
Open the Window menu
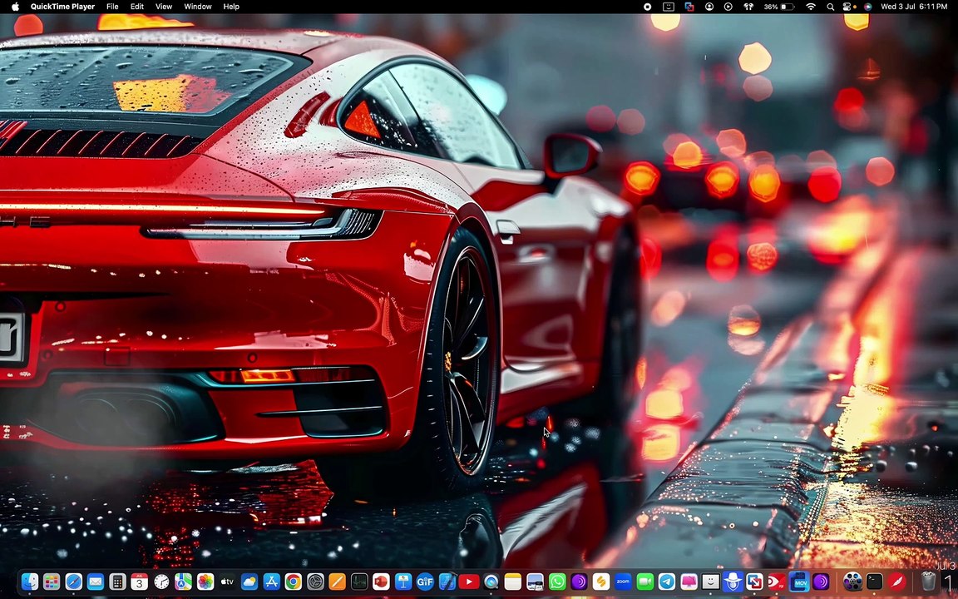198,7
